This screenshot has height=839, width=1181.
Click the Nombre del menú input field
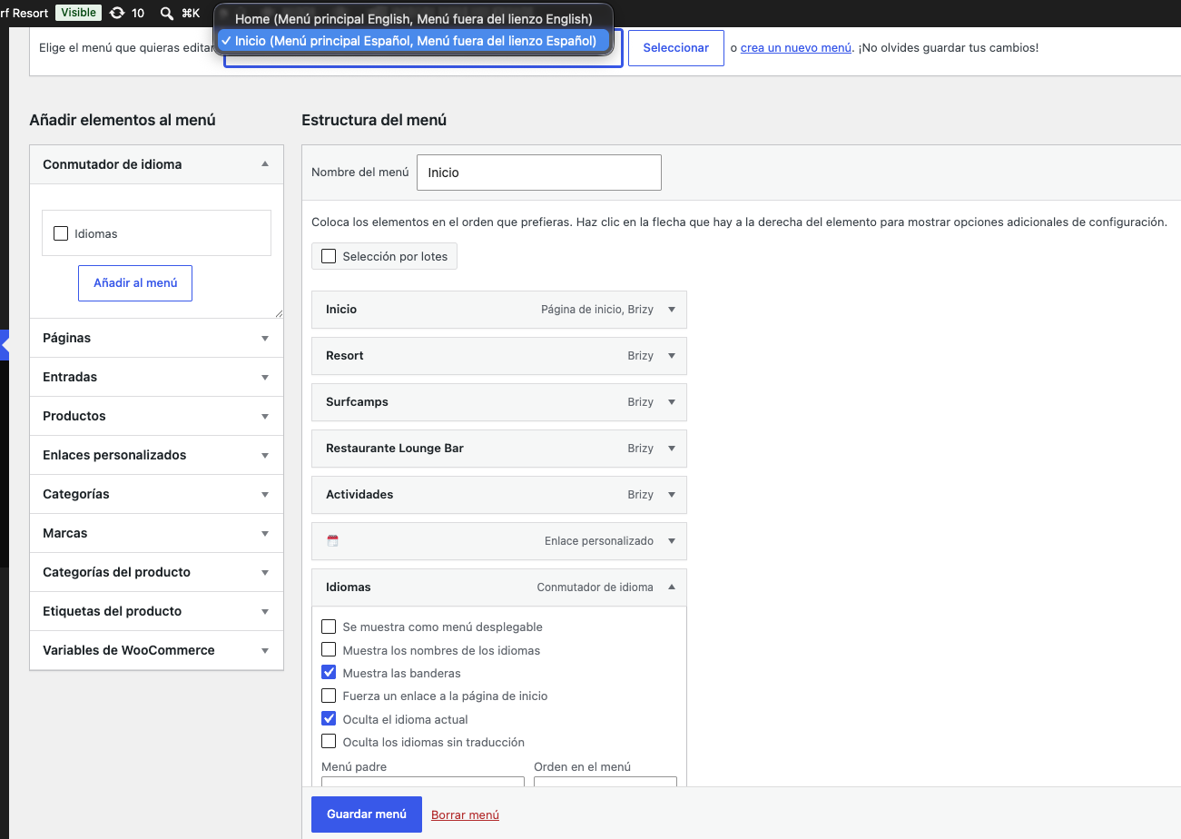coord(539,173)
